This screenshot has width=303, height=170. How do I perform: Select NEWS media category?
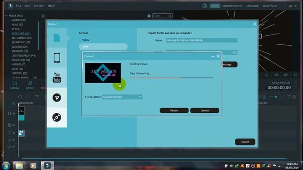(x=18, y=25)
